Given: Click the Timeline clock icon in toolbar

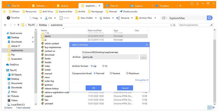Looking at the screenshot, I should (8, 18).
